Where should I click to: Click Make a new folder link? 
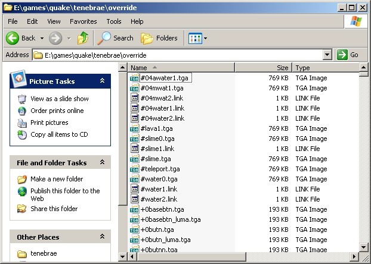coord(57,179)
